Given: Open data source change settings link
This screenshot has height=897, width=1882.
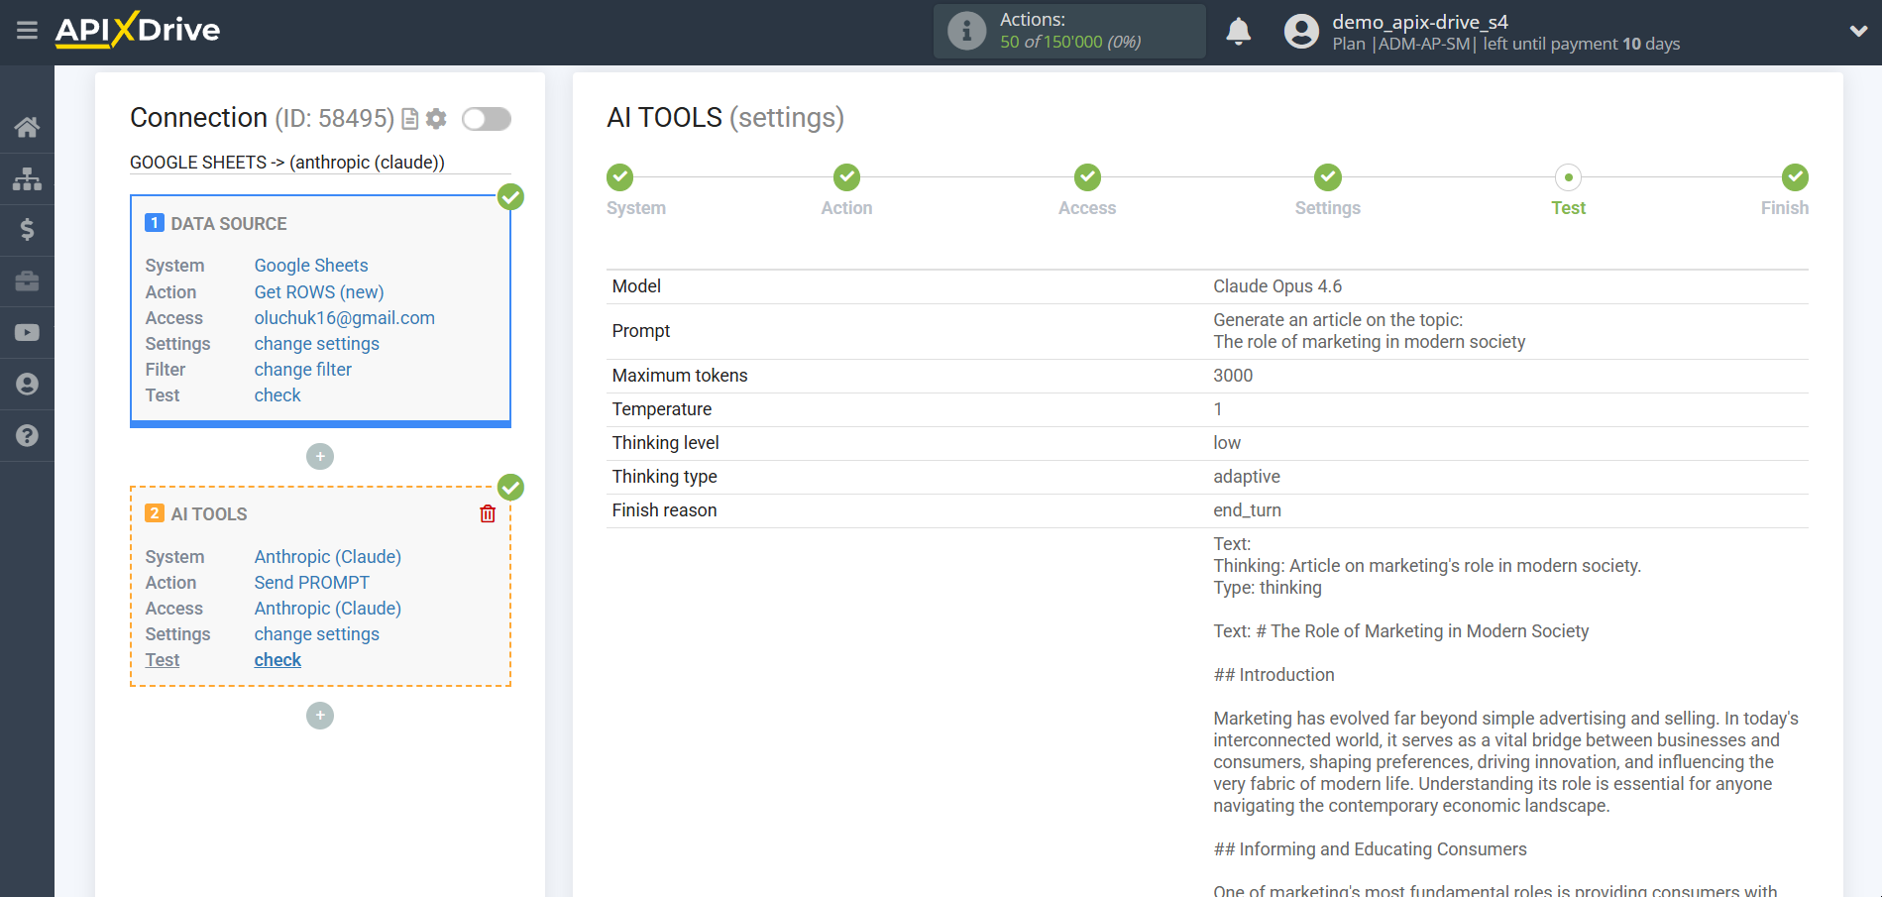Looking at the screenshot, I should [317, 344].
